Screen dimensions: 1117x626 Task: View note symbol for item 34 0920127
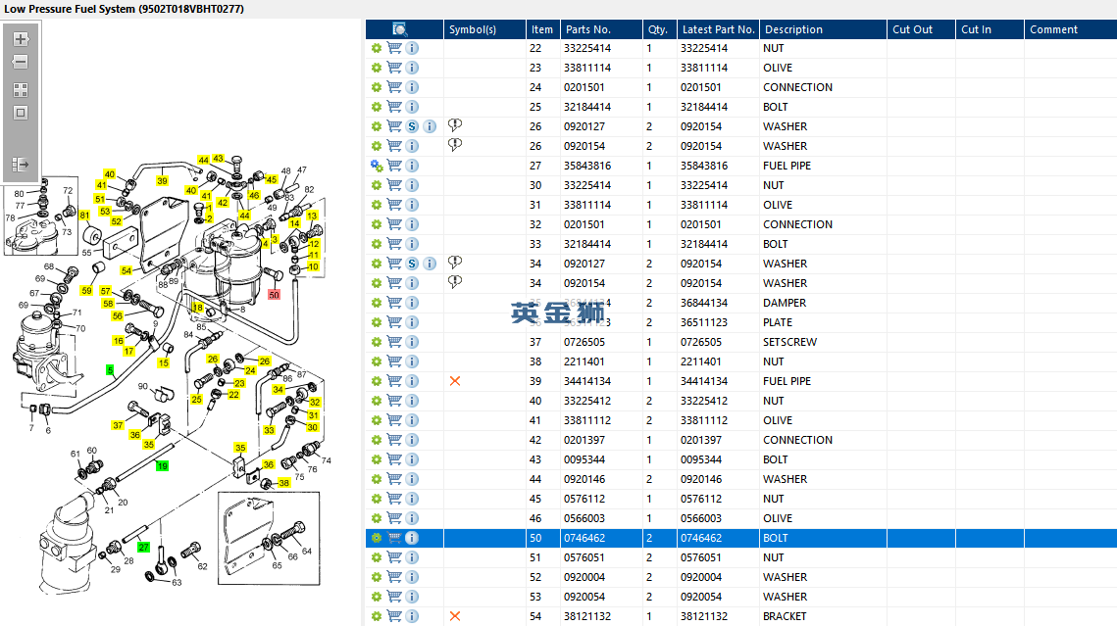point(454,263)
